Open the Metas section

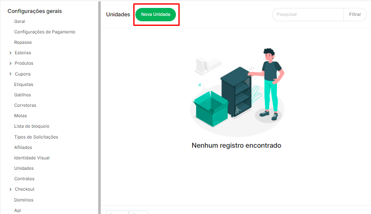(x=20, y=116)
